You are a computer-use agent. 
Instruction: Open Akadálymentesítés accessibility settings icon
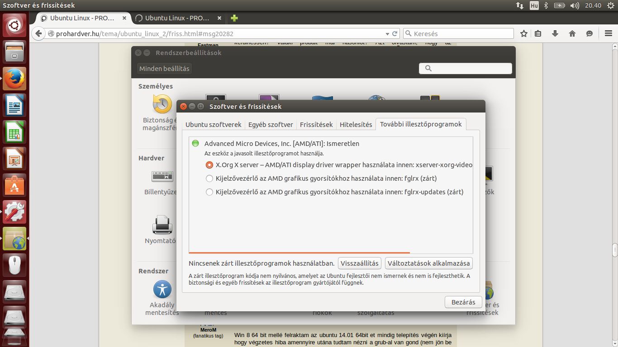click(x=162, y=289)
